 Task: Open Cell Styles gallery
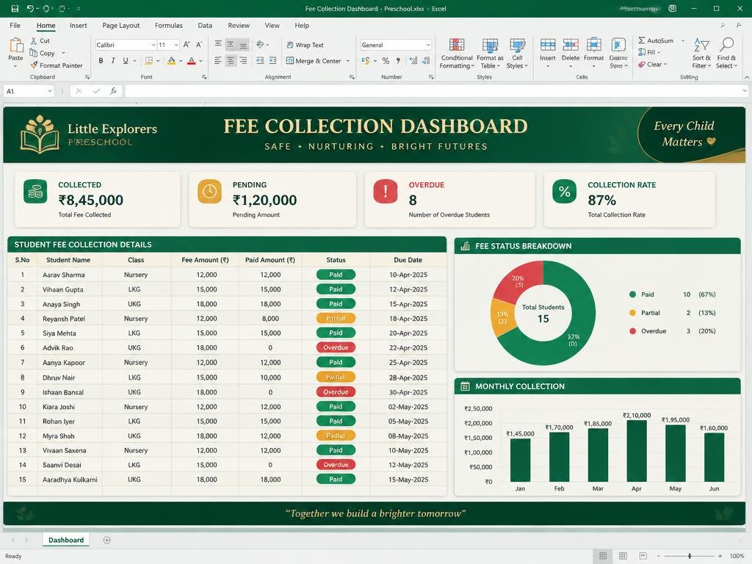tap(517, 54)
